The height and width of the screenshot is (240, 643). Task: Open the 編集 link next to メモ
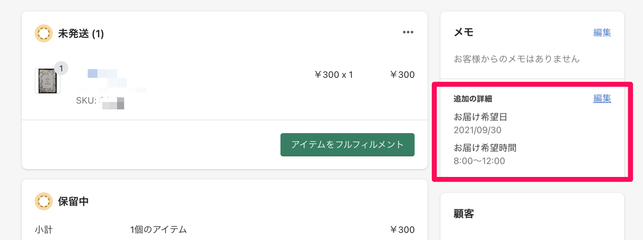click(x=602, y=32)
